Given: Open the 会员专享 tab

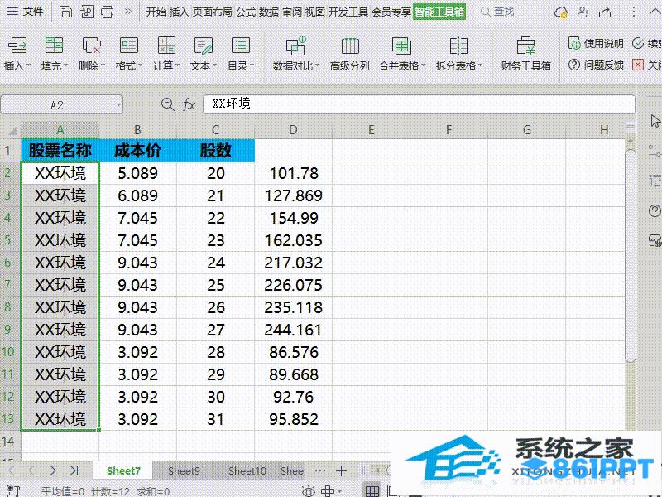Looking at the screenshot, I should point(391,12).
